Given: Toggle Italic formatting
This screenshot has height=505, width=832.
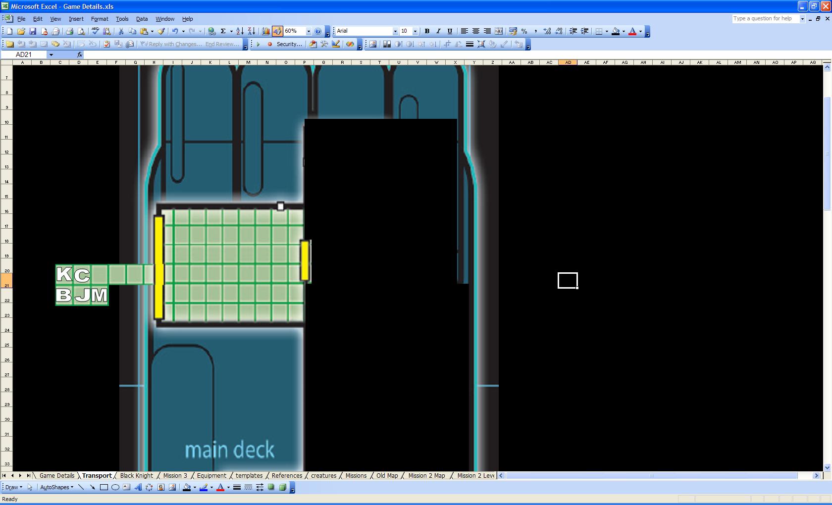Looking at the screenshot, I should [x=438, y=31].
